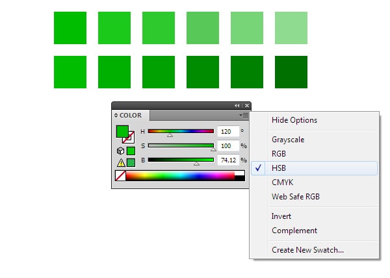Select the third bottom-row green square

(x=159, y=72)
